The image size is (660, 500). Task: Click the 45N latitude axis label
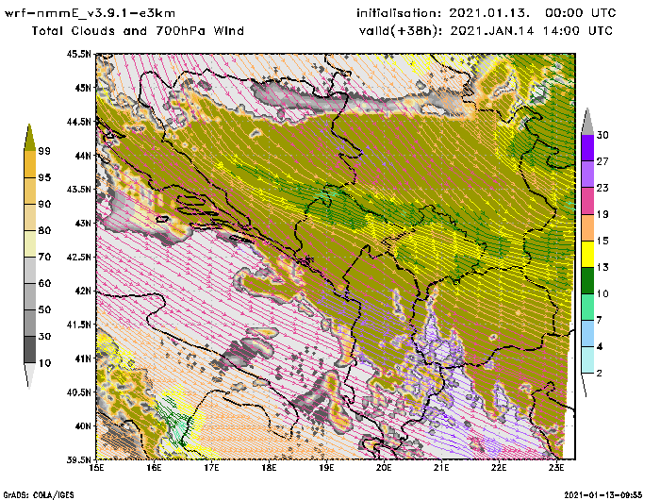click(83, 88)
